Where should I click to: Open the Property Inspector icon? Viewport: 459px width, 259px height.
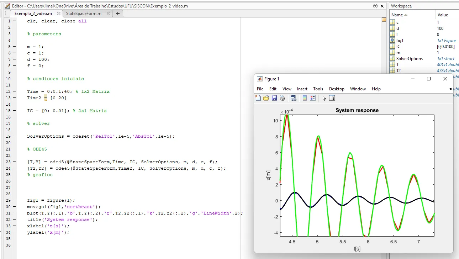[332, 98]
